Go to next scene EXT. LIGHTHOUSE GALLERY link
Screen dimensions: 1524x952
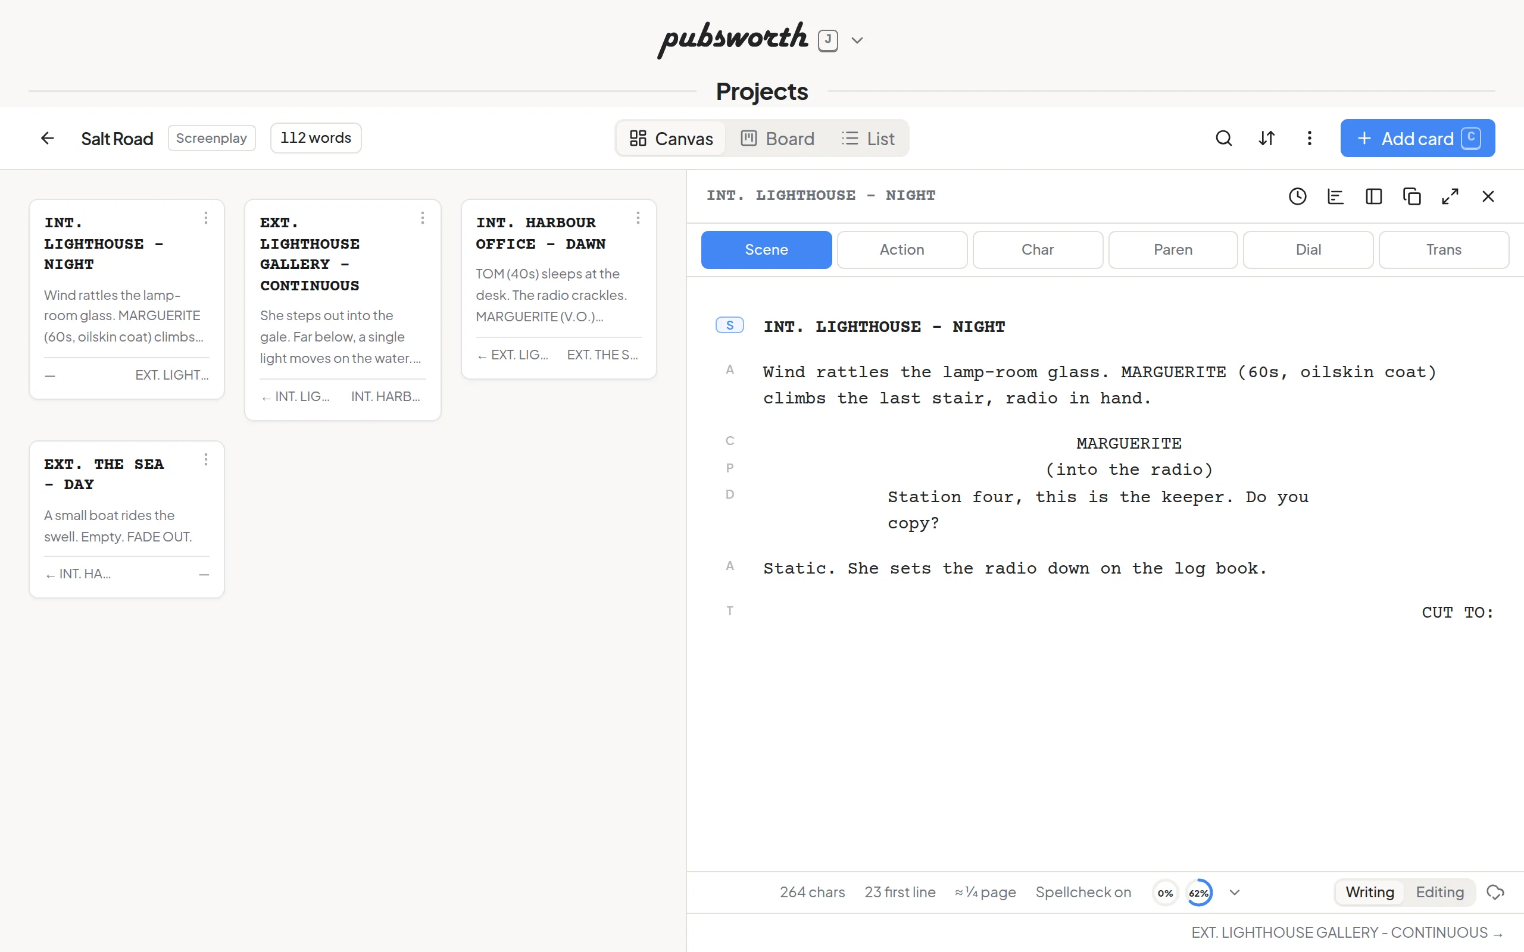[1347, 932]
